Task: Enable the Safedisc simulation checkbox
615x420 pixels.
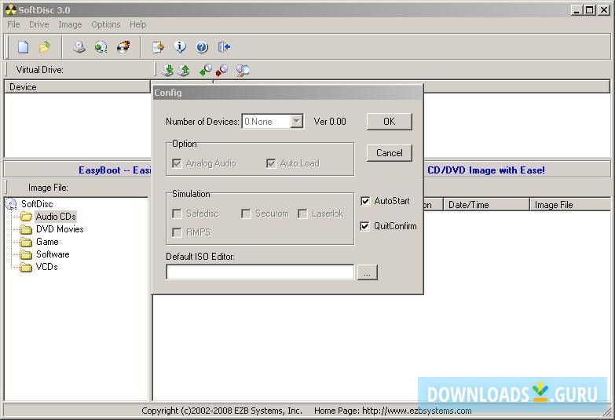Action: click(x=177, y=214)
